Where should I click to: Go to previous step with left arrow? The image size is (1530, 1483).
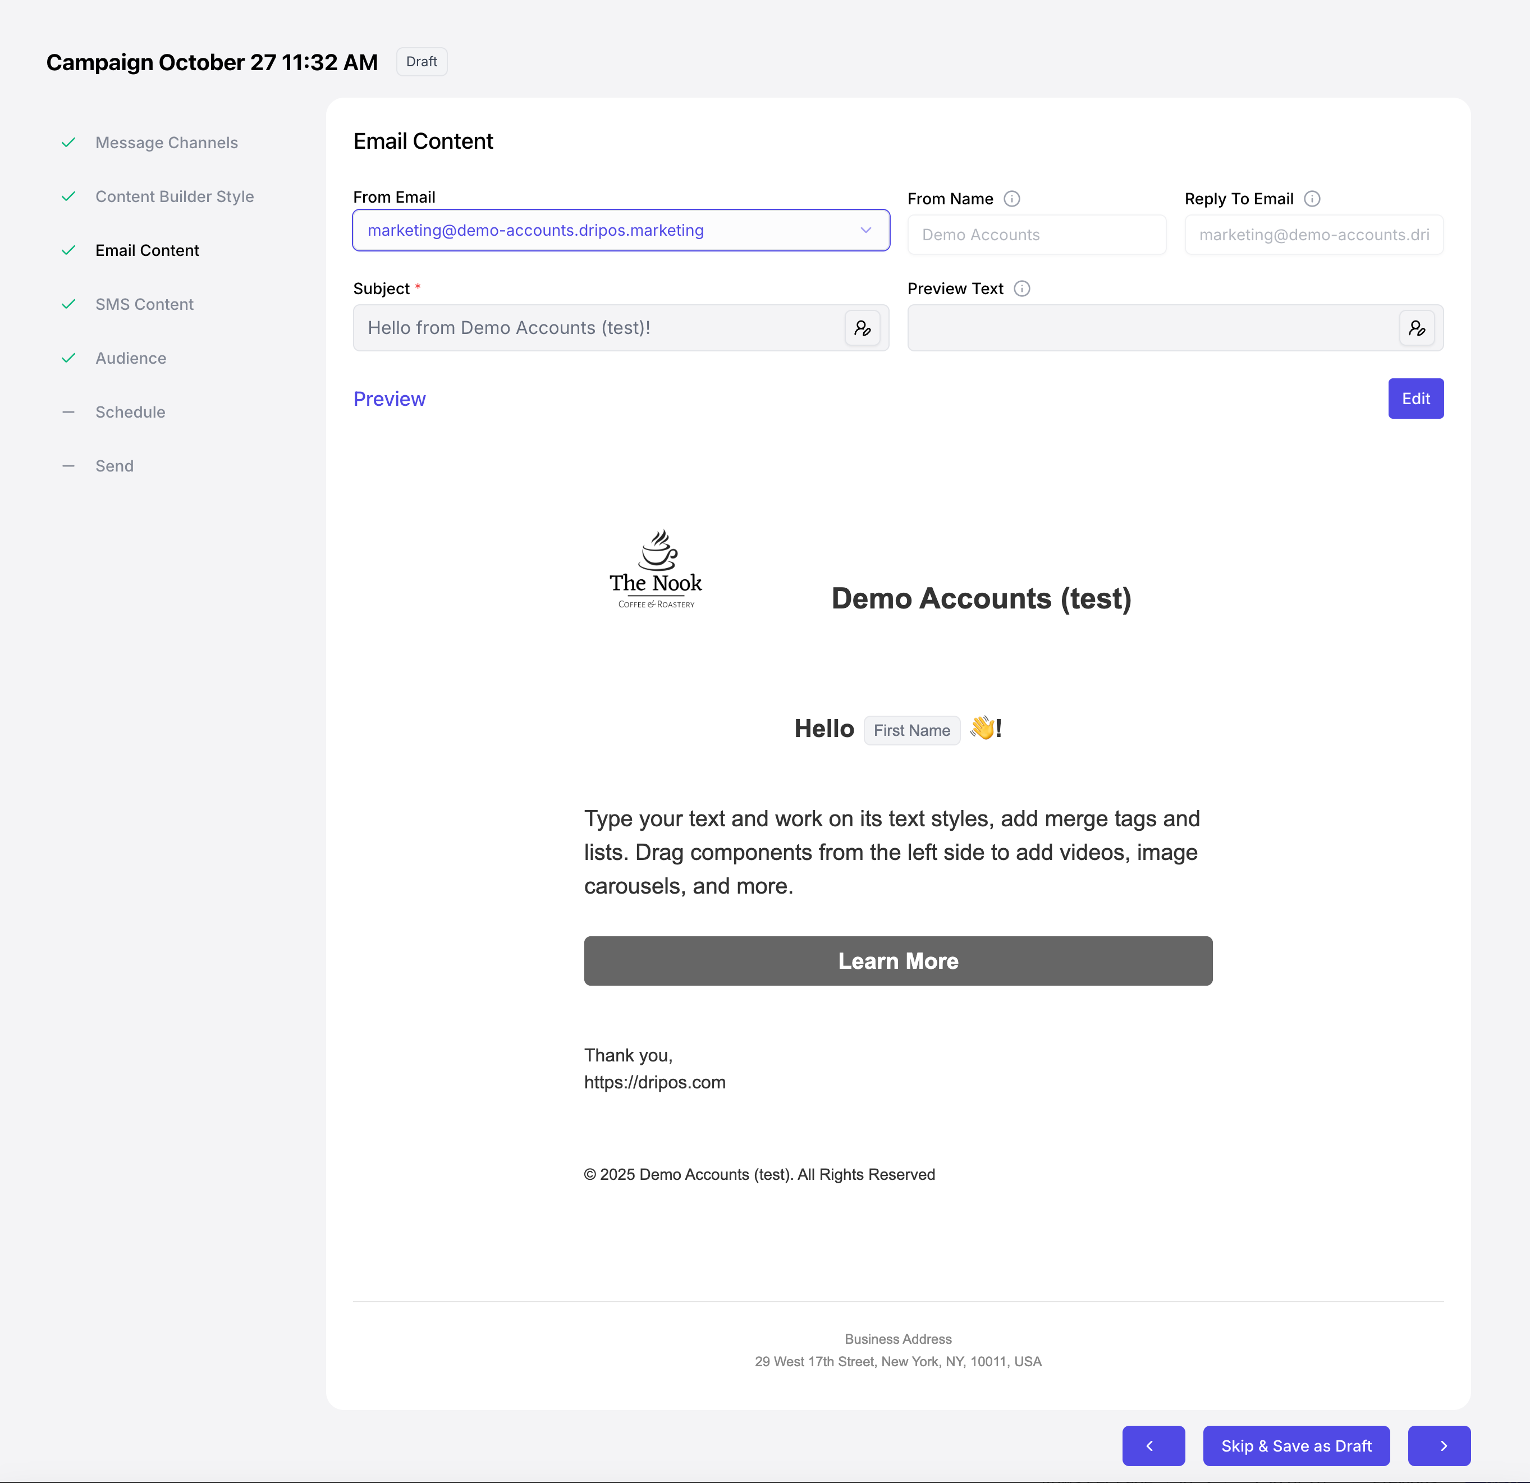click(x=1153, y=1445)
